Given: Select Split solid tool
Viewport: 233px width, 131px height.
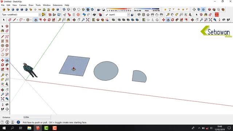Looking at the screenshot, I should [137, 20].
